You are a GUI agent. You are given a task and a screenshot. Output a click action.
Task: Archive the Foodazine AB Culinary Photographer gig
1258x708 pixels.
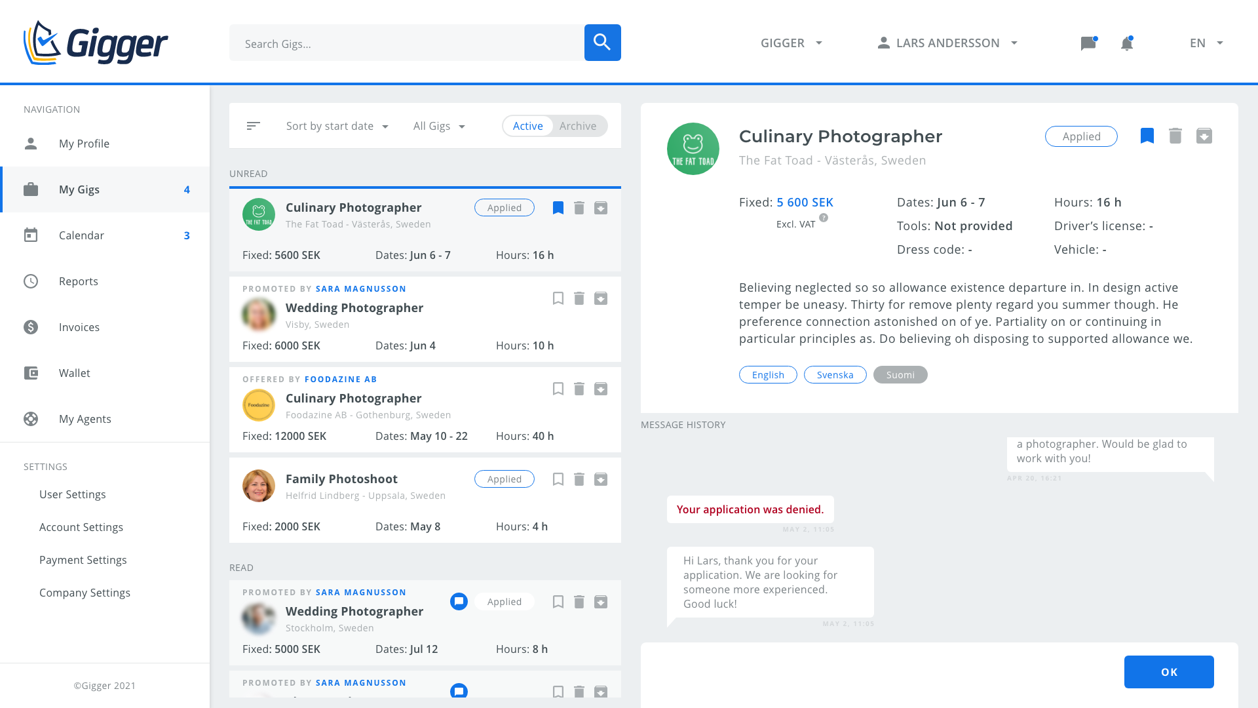601,389
